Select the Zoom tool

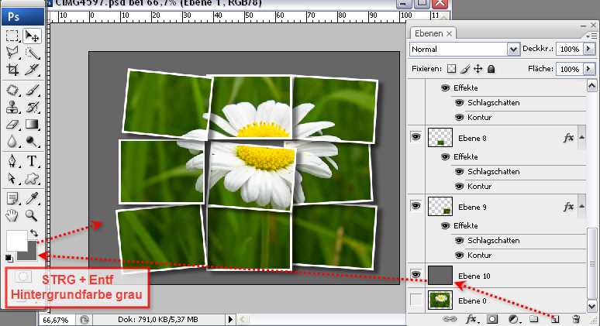[32, 214]
